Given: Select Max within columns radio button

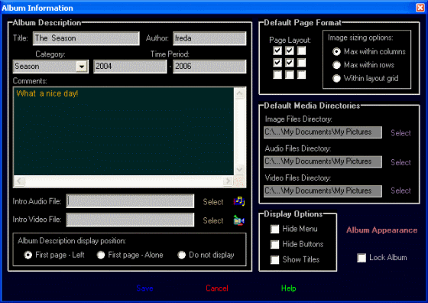Looking at the screenshot, I should (336, 51).
